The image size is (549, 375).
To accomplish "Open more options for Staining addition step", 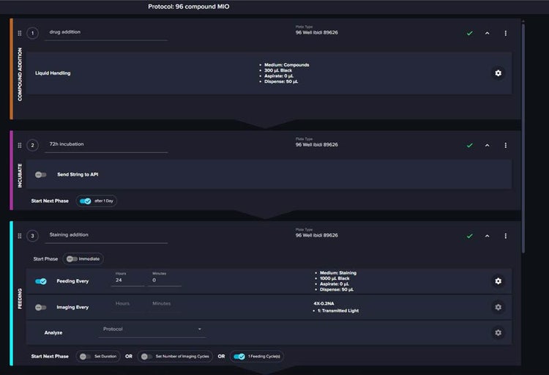I will 505,236.
